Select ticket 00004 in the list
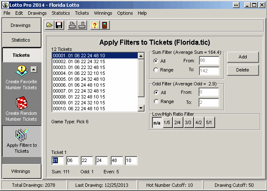 [95, 73]
